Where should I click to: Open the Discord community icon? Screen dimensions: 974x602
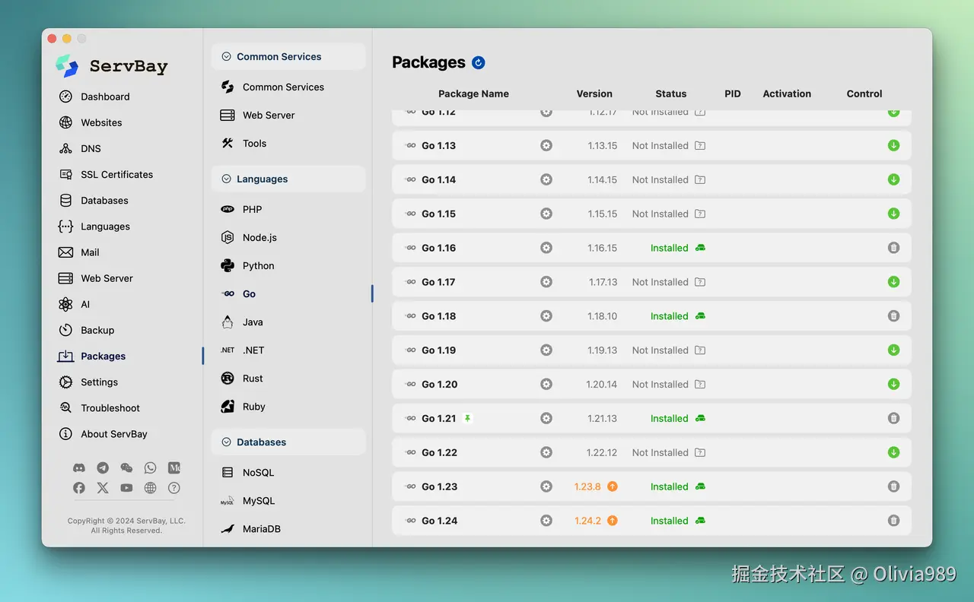79,468
